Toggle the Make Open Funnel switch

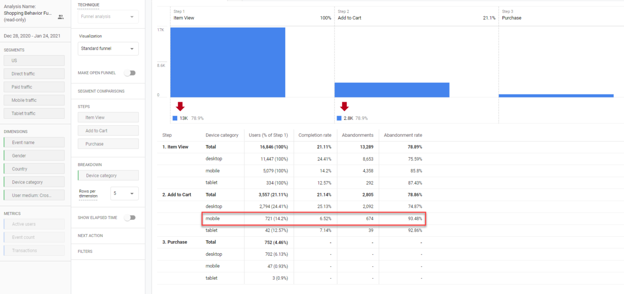(130, 73)
